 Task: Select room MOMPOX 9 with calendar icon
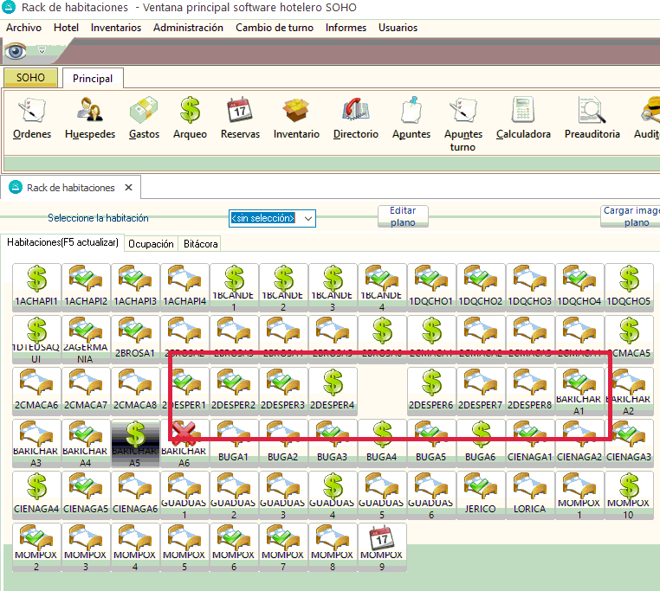coord(382,547)
